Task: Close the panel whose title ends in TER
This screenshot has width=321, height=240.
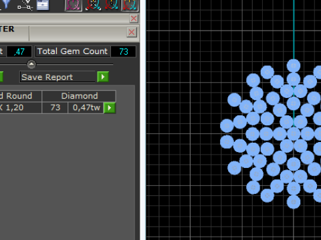Action: pyautogui.click(x=132, y=32)
